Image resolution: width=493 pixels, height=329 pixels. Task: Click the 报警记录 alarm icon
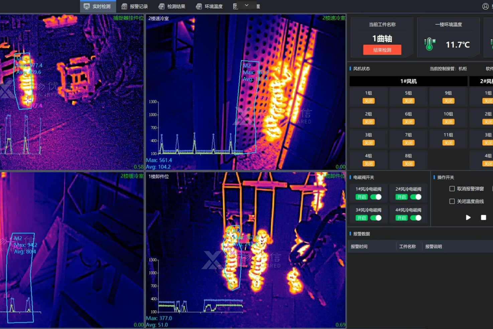click(124, 6)
